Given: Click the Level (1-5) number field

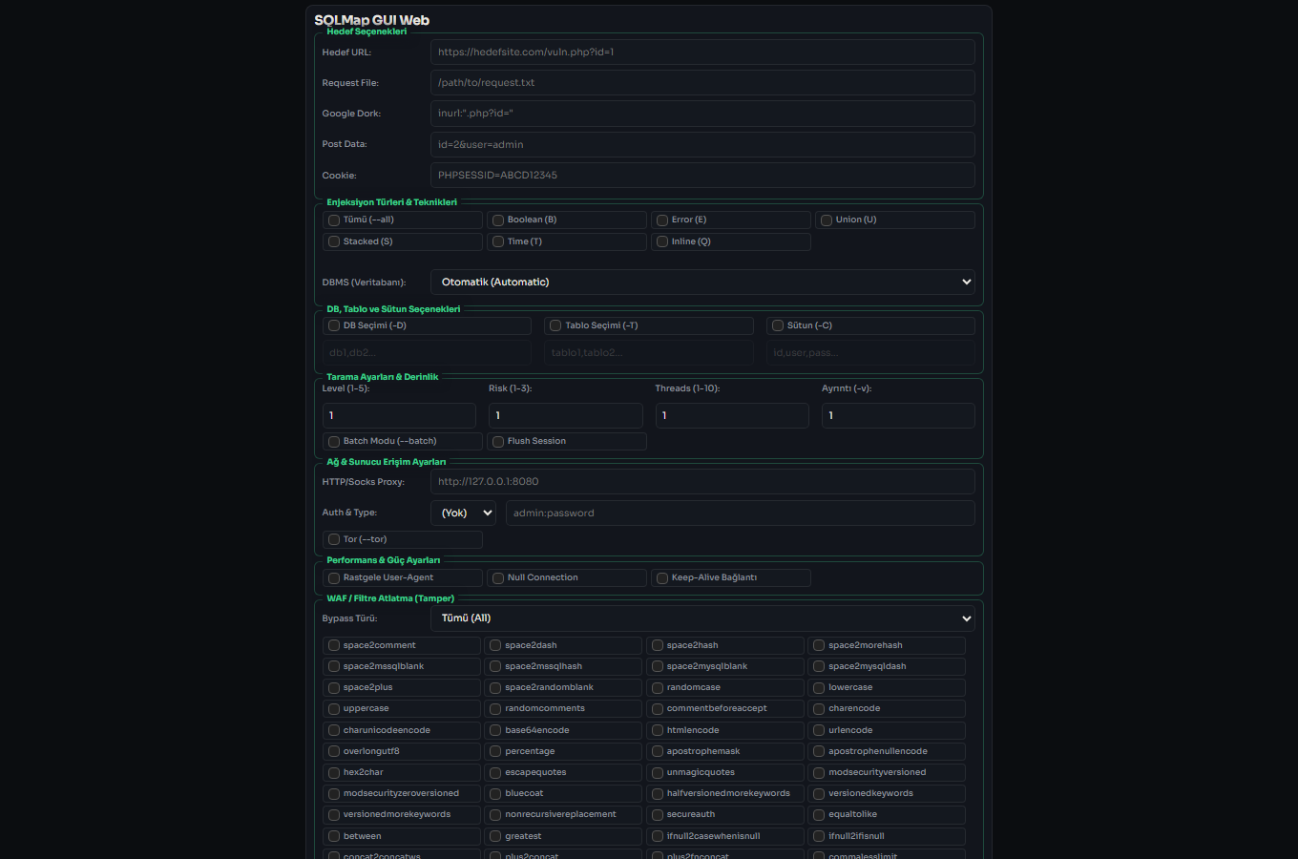Looking at the screenshot, I should 399,415.
